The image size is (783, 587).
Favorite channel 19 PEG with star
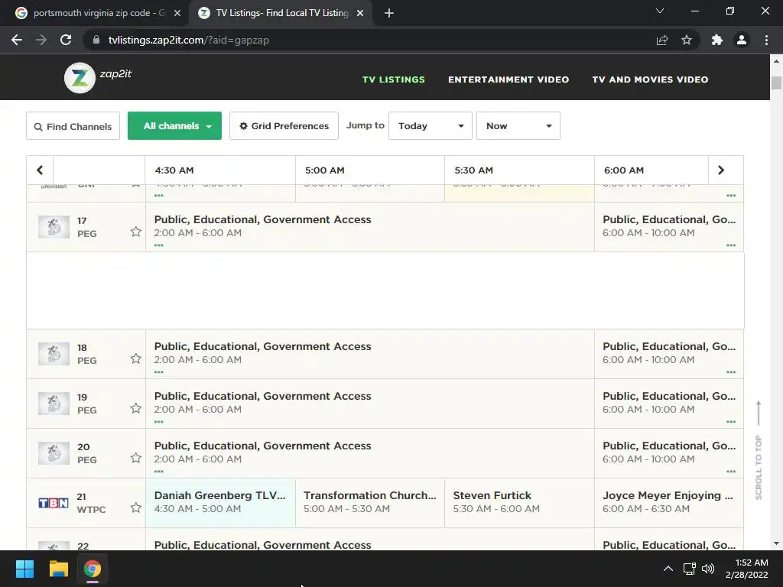(136, 408)
